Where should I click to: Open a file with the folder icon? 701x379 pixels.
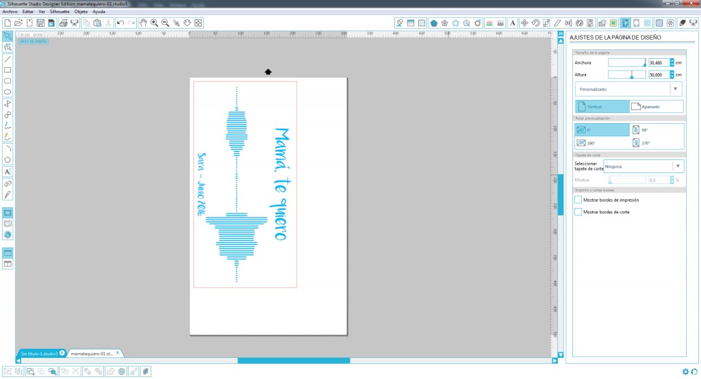tap(18, 23)
